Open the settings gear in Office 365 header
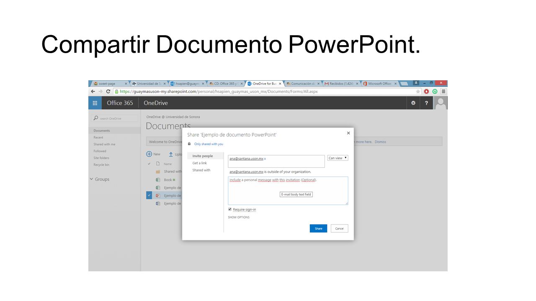 tap(413, 103)
